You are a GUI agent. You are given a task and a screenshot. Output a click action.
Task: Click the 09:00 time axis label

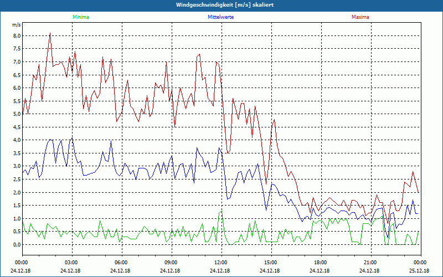172,263
